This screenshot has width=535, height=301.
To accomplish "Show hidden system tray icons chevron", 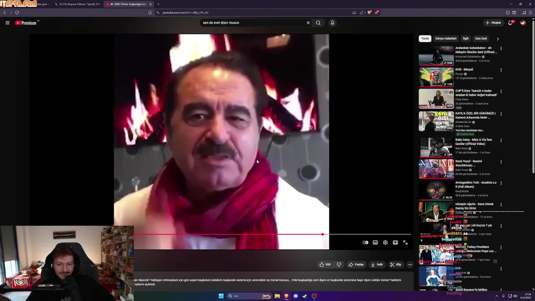I will coord(497,296).
